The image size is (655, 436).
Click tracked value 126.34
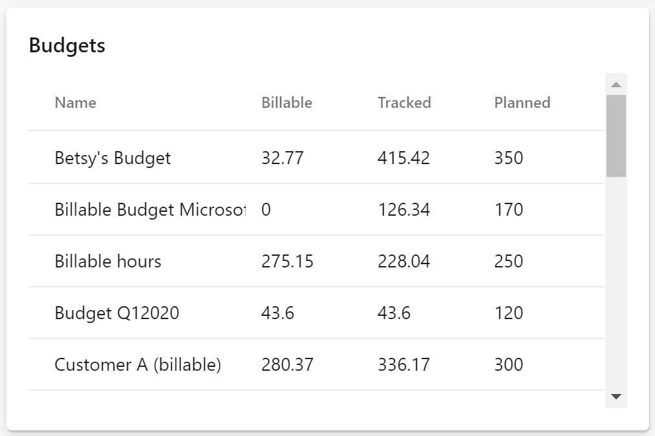coord(403,209)
